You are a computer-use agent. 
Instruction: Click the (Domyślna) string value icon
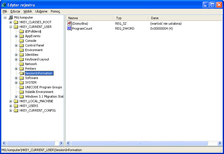click(x=69, y=24)
